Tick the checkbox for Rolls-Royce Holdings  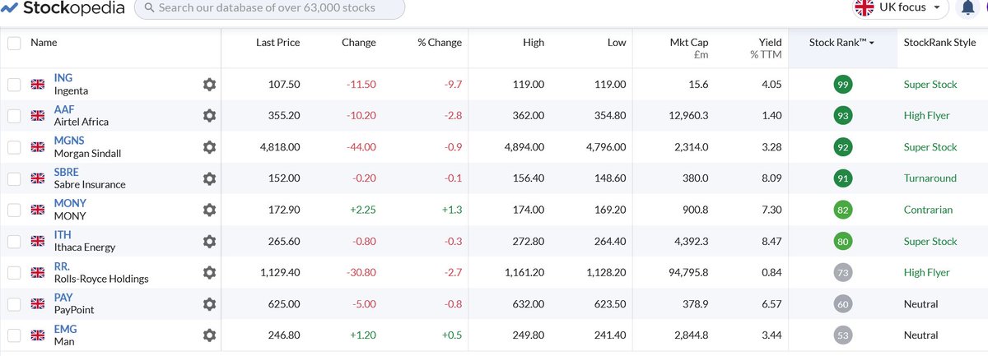[14, 272]
